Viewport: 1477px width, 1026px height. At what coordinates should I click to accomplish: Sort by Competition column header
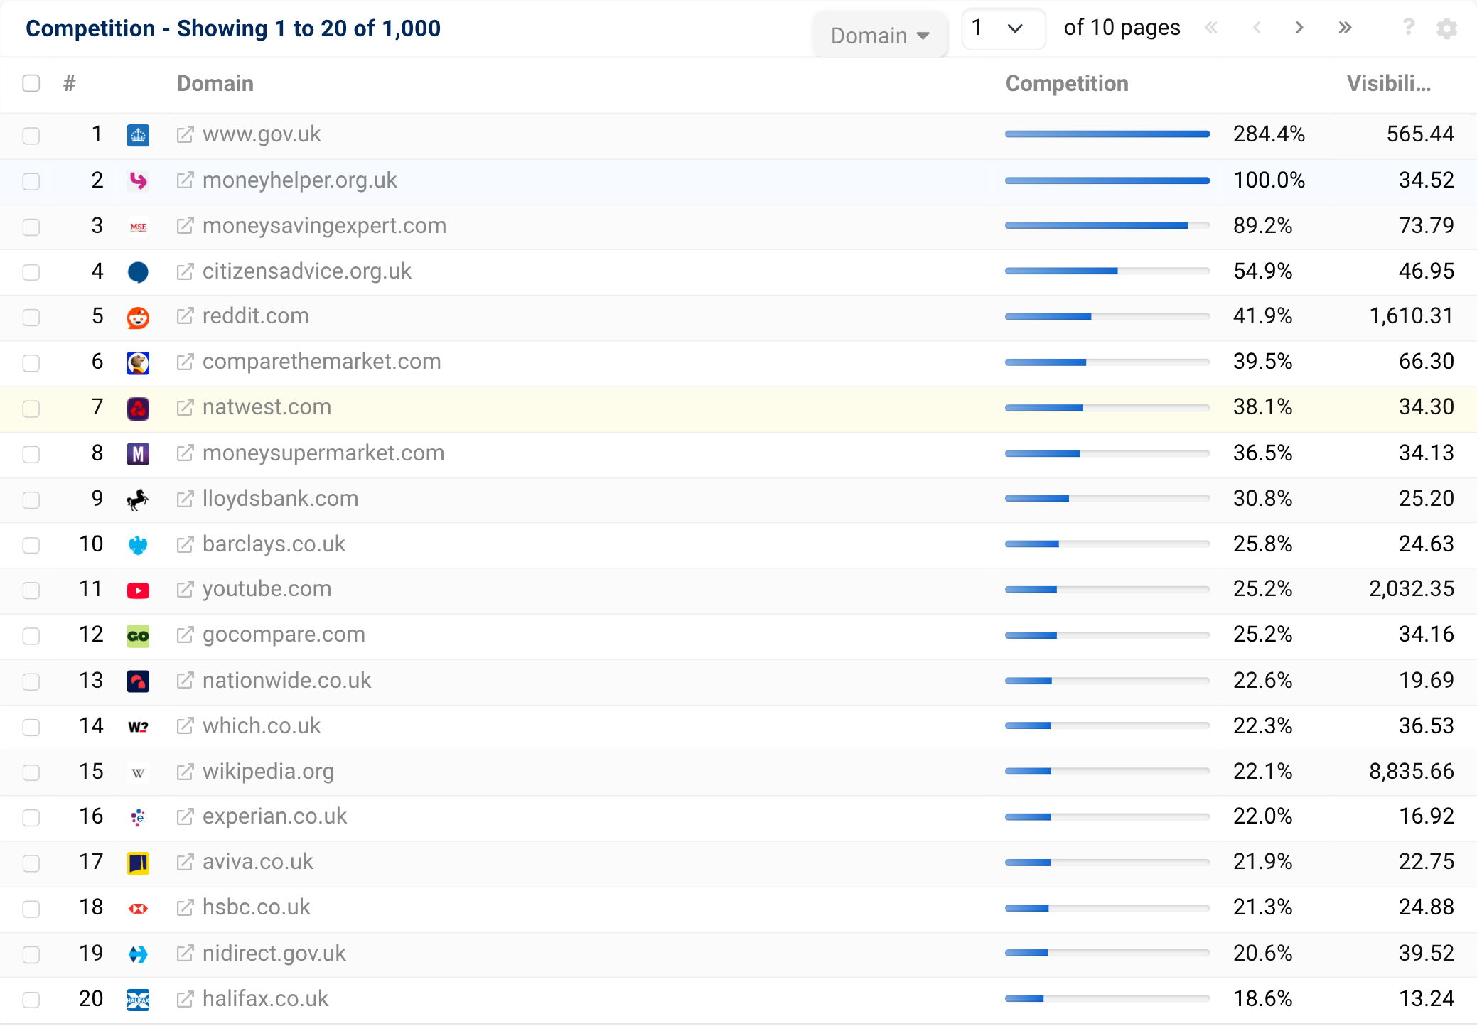coord(1067,84)
